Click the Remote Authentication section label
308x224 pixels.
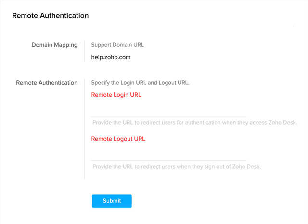tap(47, 83)
